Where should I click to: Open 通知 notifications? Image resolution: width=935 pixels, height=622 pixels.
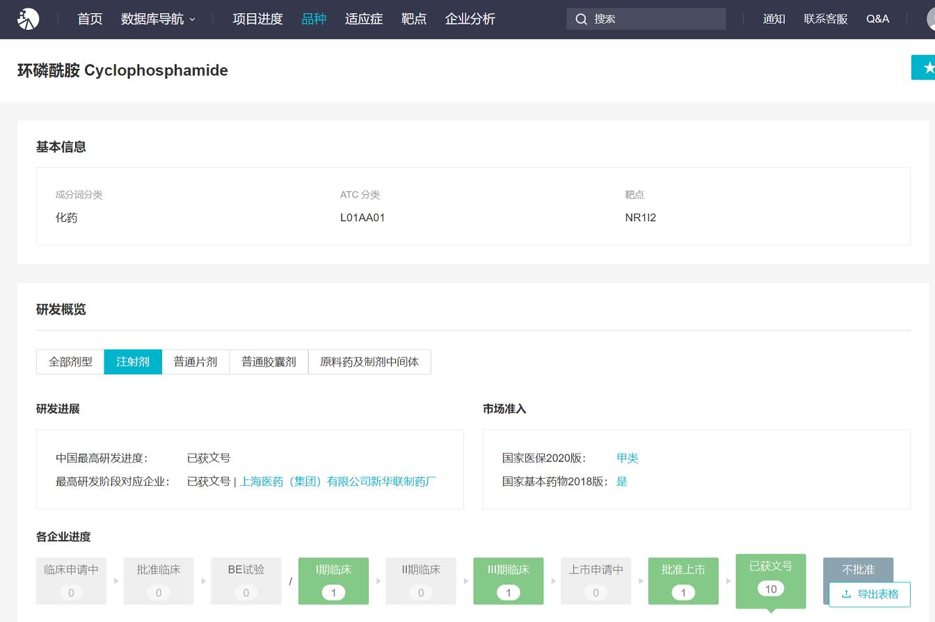coord(774,19)
